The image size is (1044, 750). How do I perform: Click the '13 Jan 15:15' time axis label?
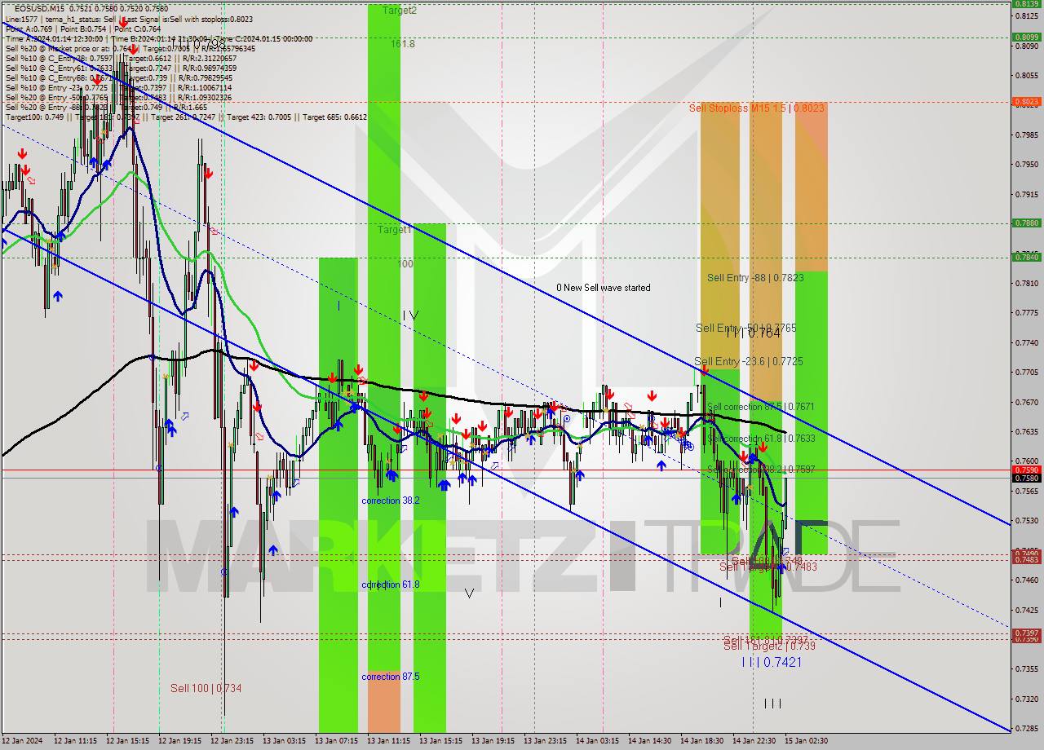pyautogui.click(x=441, y=742)
